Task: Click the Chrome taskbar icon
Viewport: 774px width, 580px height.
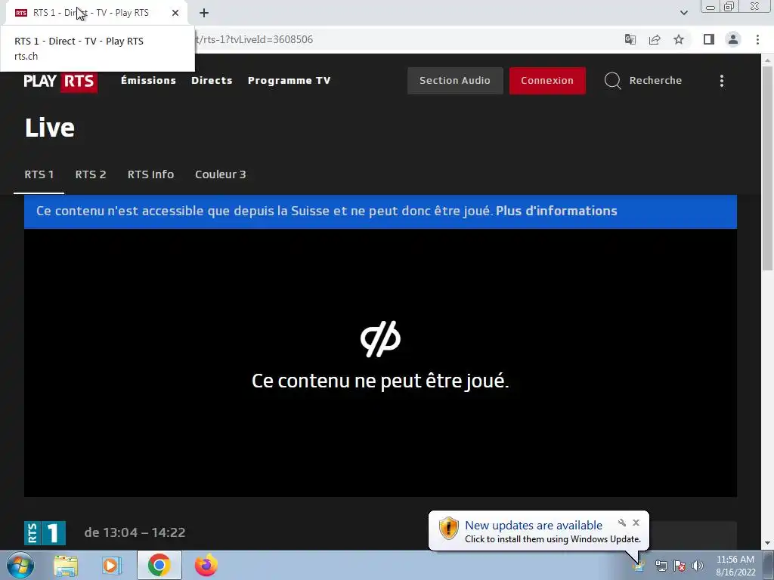Action: pyautogui.click(x=159, y=565)
